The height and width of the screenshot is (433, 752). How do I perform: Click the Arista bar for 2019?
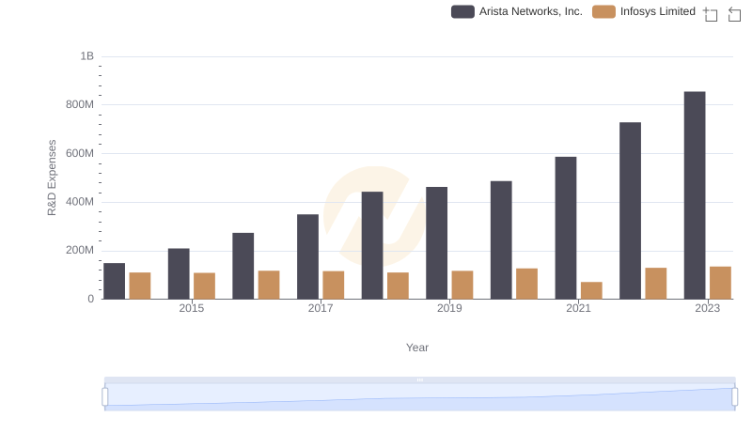point(436,243)
